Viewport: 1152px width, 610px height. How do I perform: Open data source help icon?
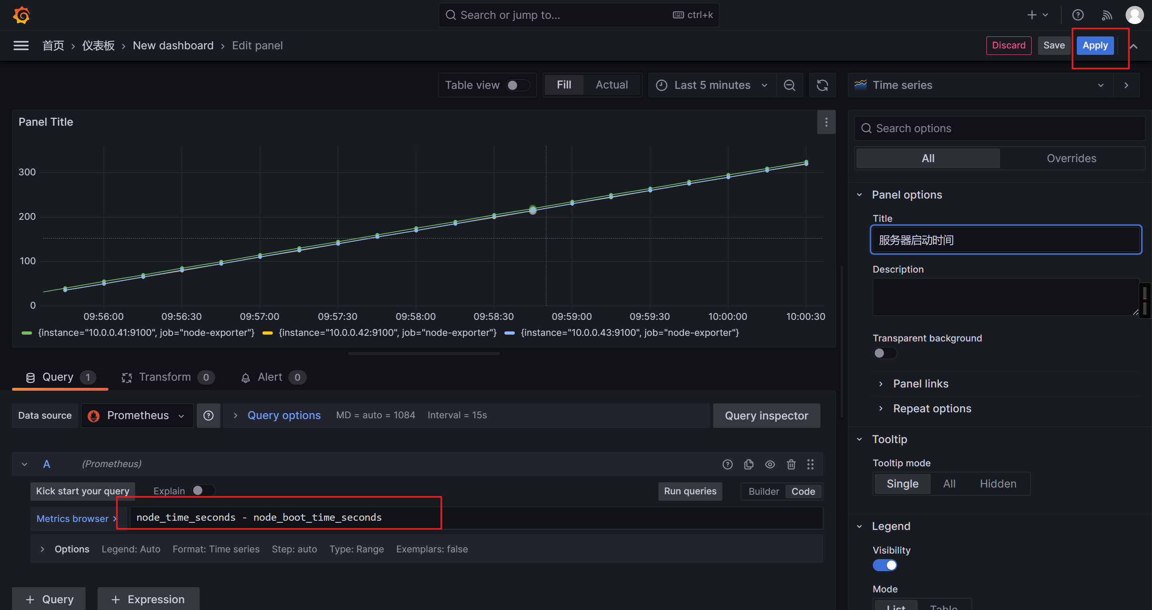[x=208, y=416]
